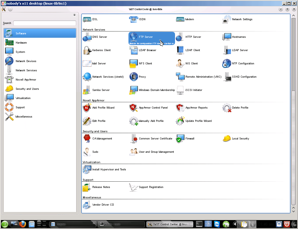Open the Delete Profile module

tap(236, 108)
